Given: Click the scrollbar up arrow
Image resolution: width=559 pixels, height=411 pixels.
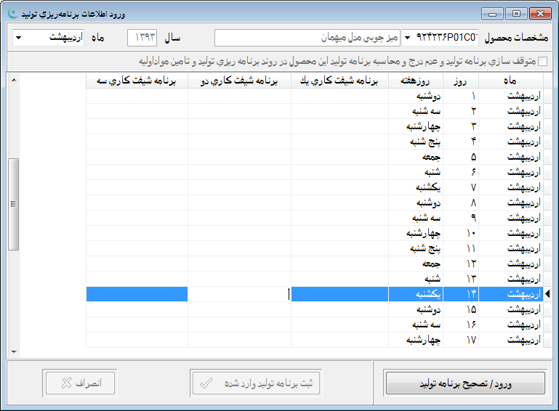Looking at the screenshot, I should [12, 78].
